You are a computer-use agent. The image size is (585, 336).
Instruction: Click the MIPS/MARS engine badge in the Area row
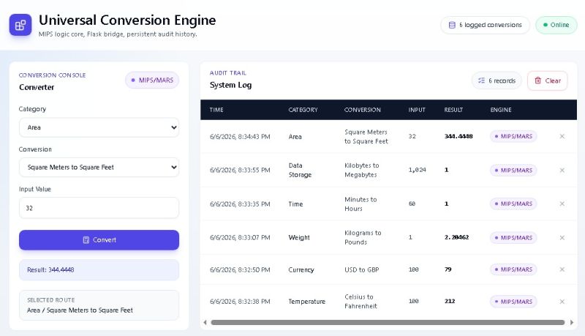coord(513,137)
